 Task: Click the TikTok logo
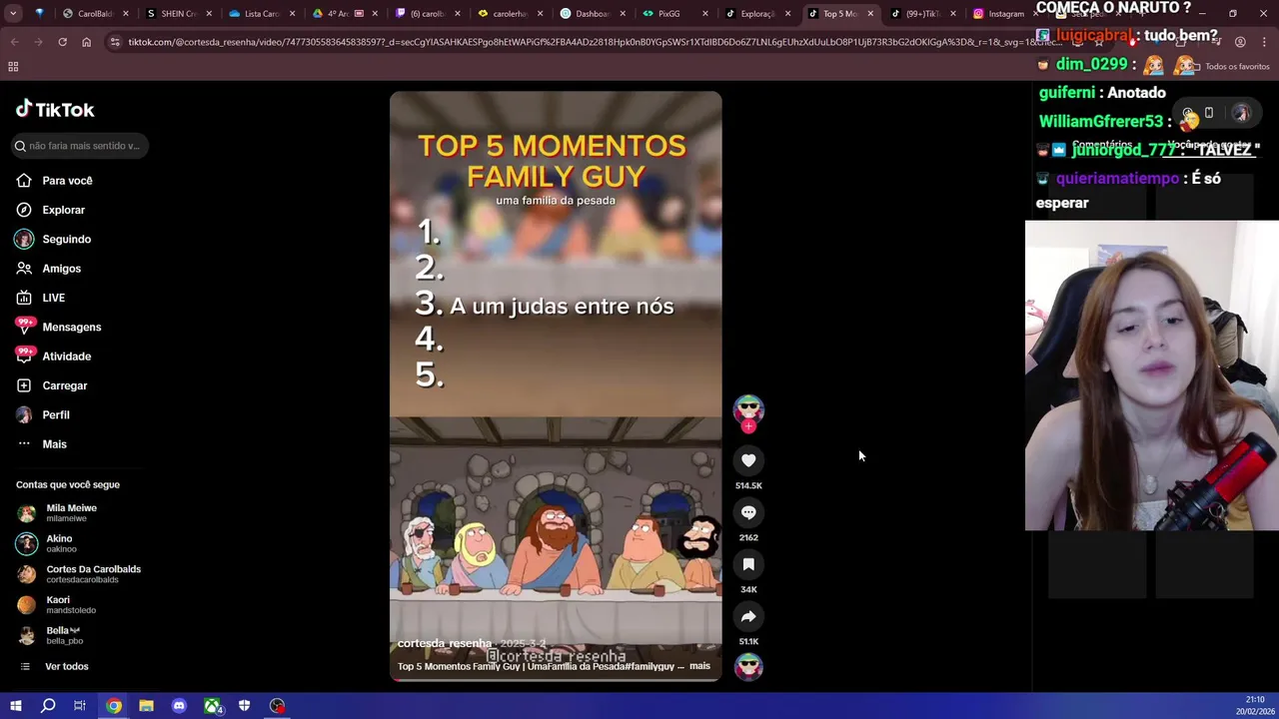pyautogui.click(x=55, y=110)
